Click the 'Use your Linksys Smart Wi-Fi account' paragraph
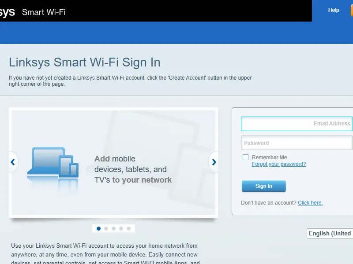This screenshot has width=353, height=264. [105, 254]
